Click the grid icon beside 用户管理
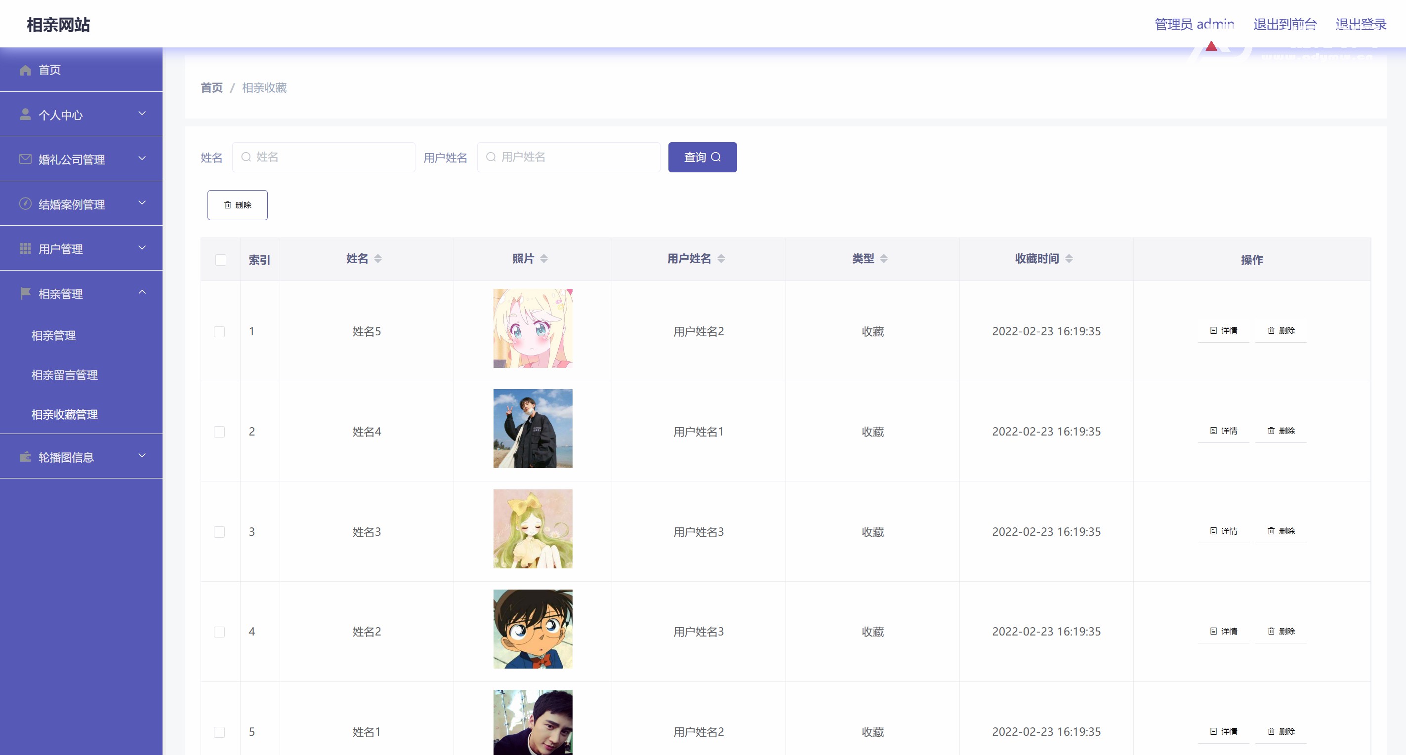This screenshot has height=755, width=1406. click(x=25, y=248)
